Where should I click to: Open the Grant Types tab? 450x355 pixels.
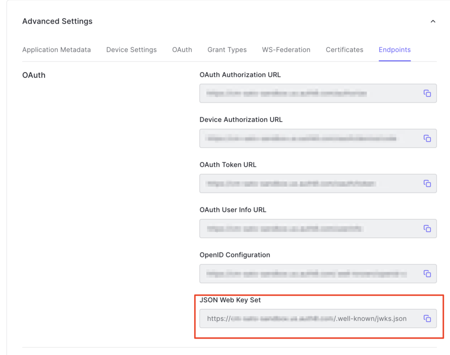tap(227, 49)
